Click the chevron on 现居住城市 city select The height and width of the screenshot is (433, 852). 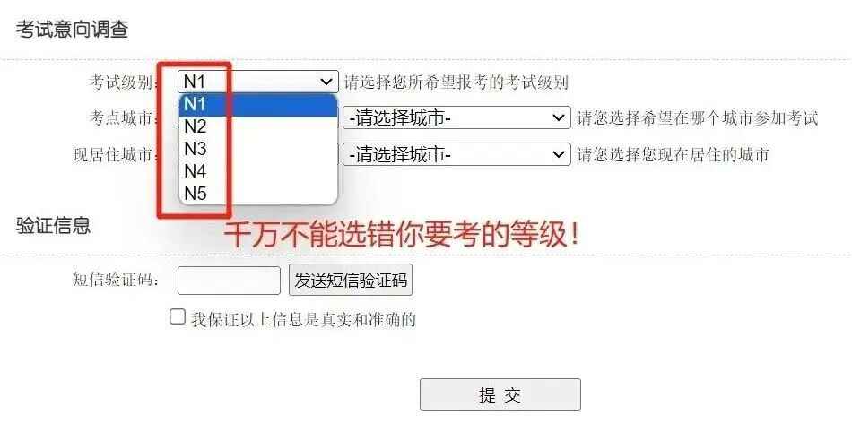click(558, 155)
